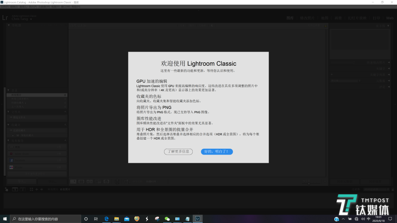Open the 画册 module tab
397x223 pixels.
(x=338, y=18)
